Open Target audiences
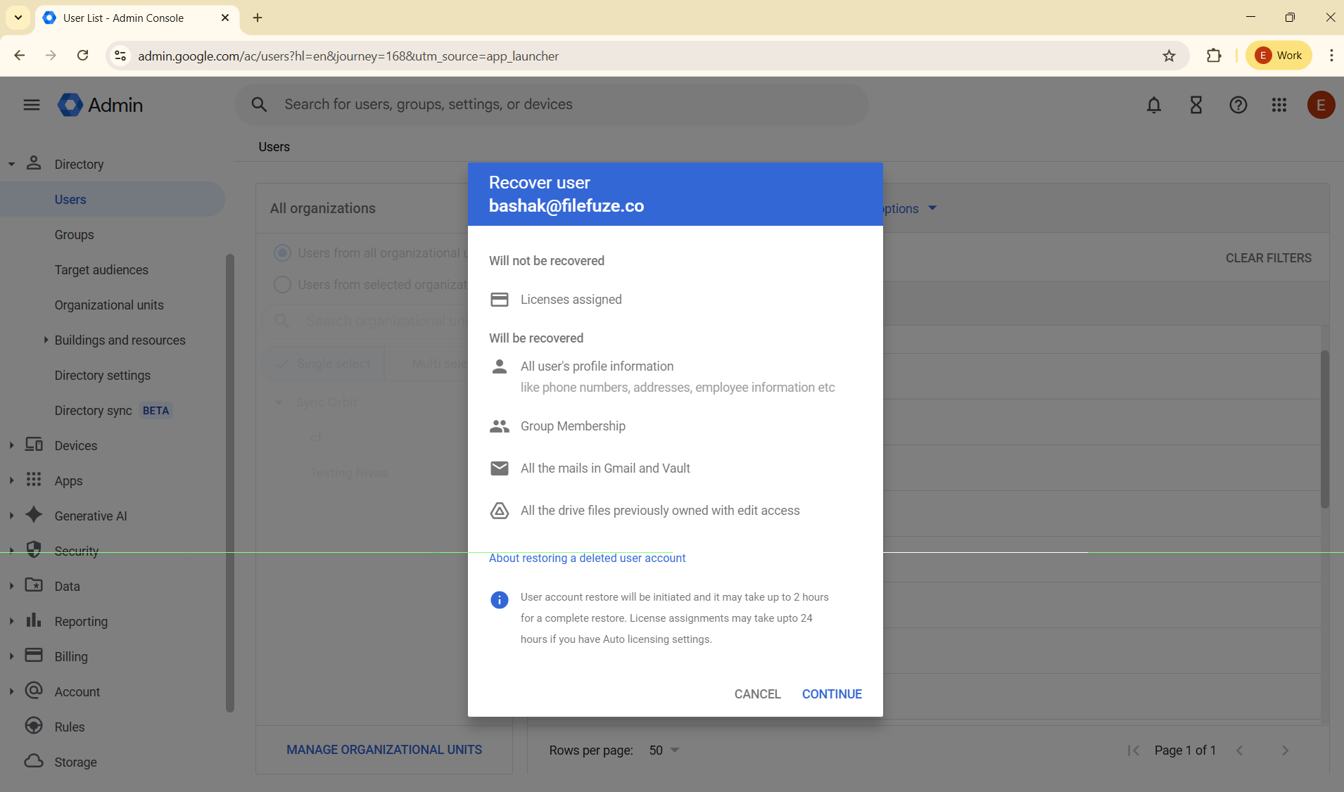1344x792 pixels. click(101, 270)
